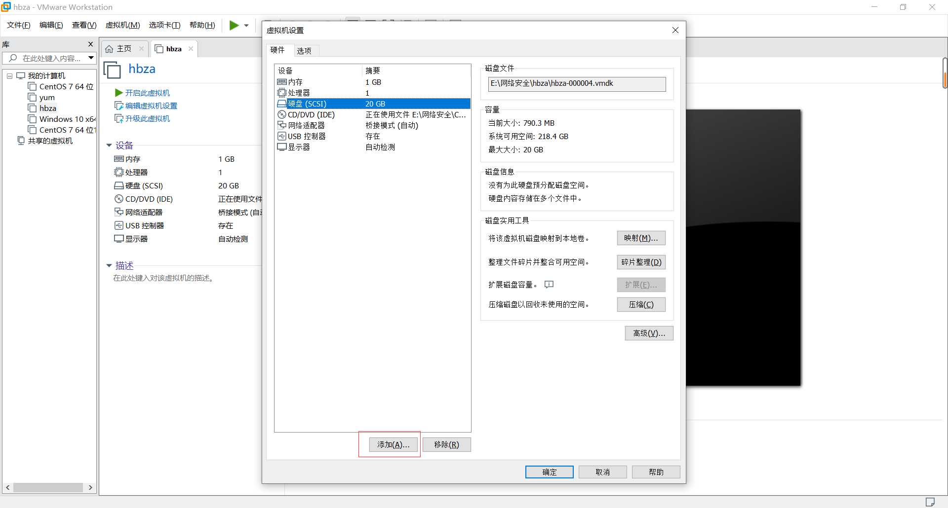The height and width of the screenshot is (508, 948).
Task: Select hbza virtual machine in library
Action: coord(42,109)
